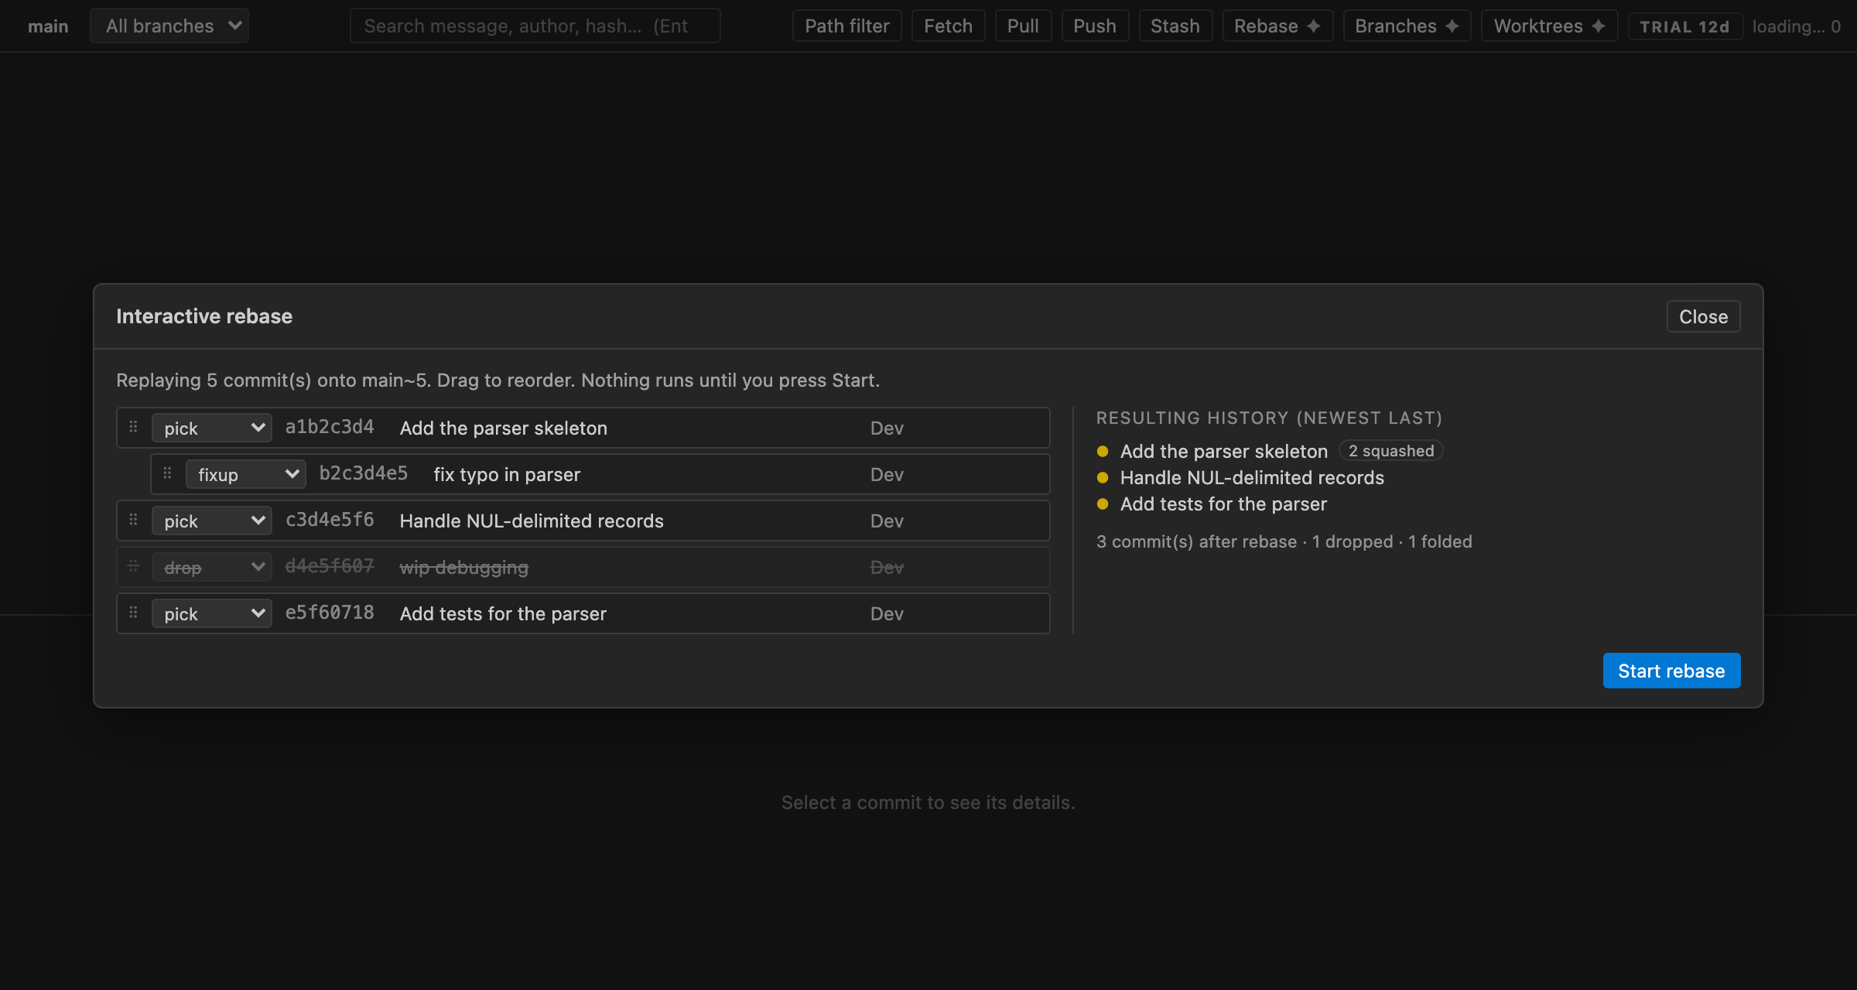Click 'Handle NUL-delimited records' in resulting history

(x=1252, y=477)
